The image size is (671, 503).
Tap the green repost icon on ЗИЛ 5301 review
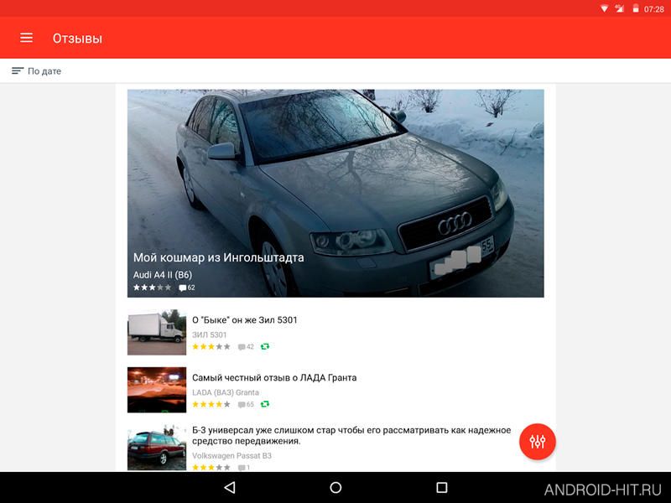(x=265, y=346)
